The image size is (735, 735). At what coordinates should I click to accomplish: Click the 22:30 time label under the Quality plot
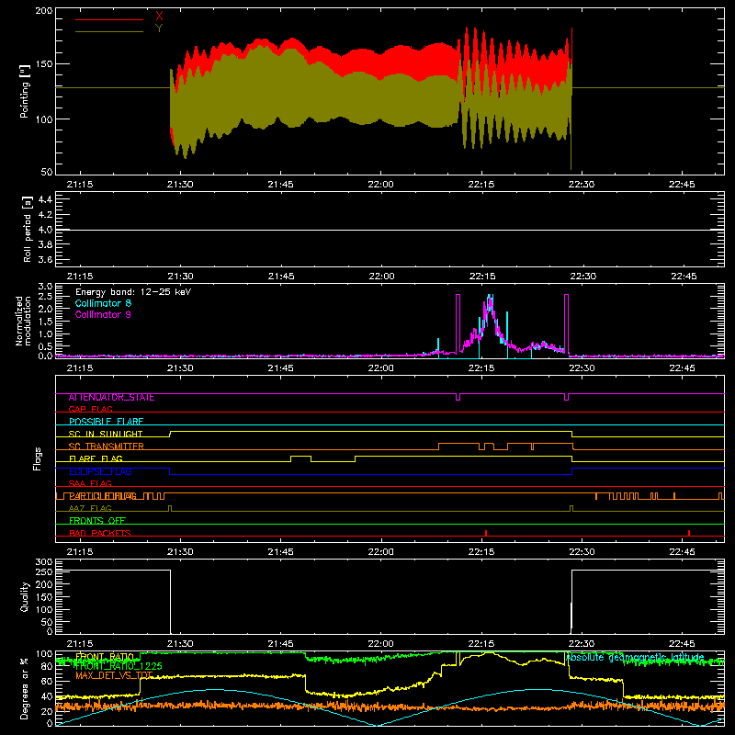point(582,644)
